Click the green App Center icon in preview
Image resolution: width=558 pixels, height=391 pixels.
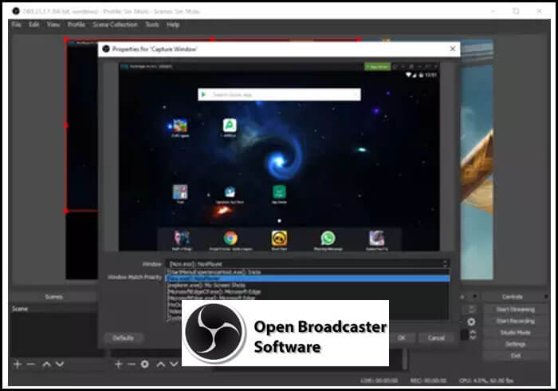tap(279, 192)
